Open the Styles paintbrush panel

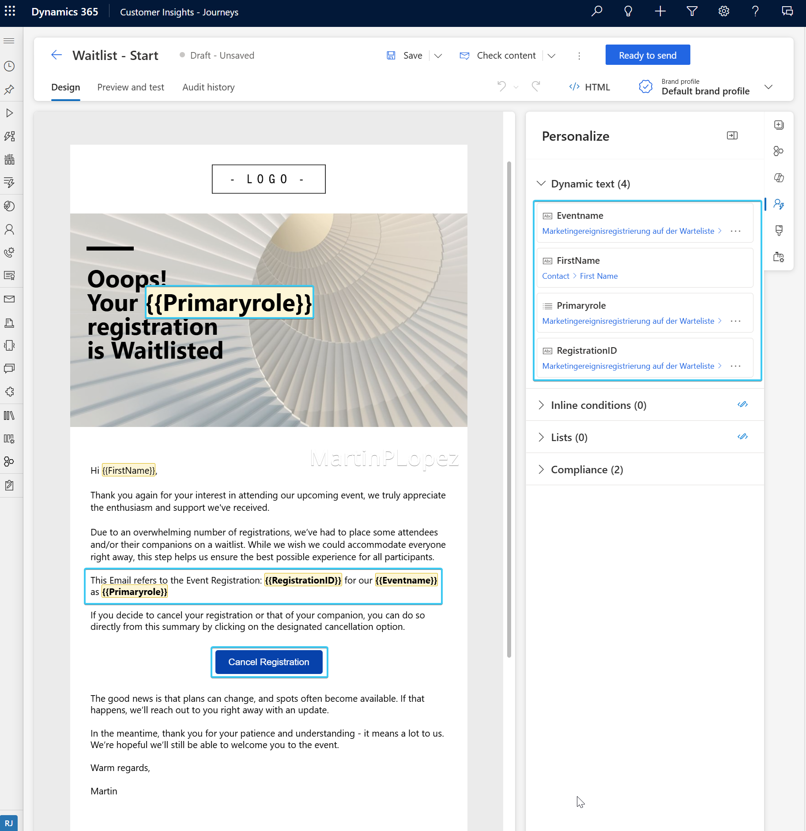(x=779, y=231)
